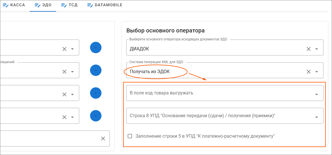Expand the top-left field dropdown arrow
Screen dimensions: 332x155
click(72, 49)
